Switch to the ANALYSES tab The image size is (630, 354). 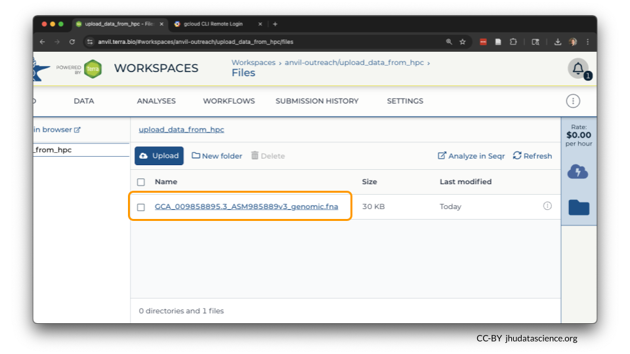click(156, 101)
